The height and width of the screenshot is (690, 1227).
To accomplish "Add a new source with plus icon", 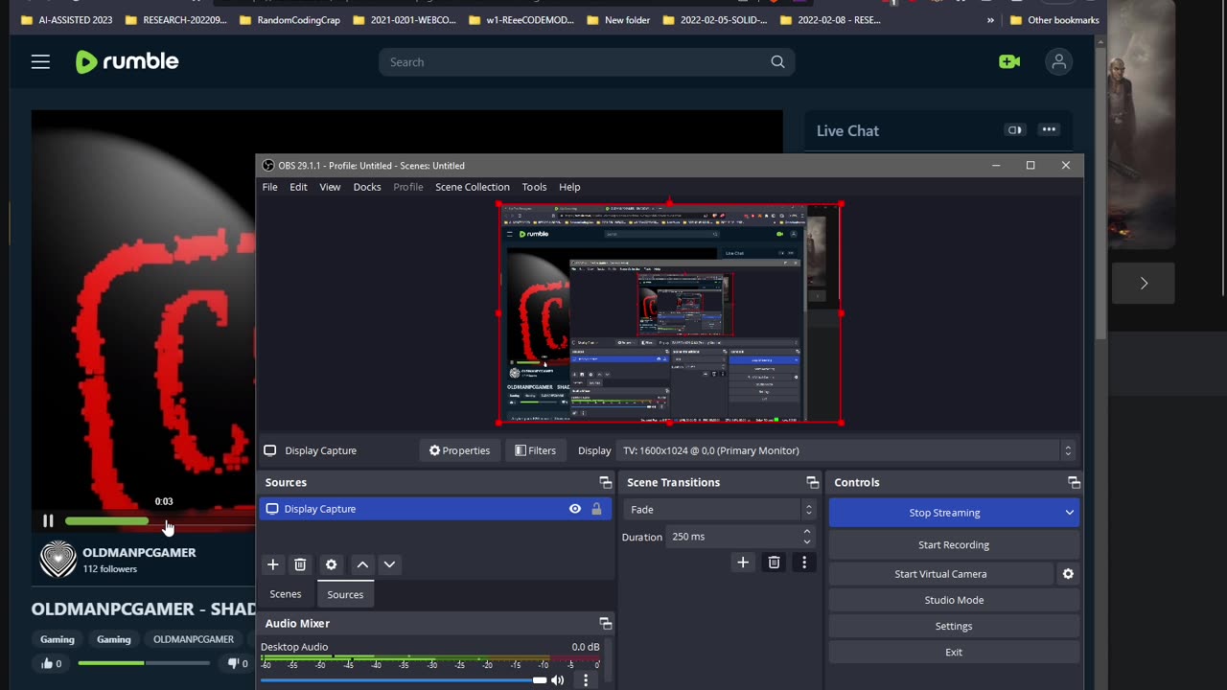I will coord(272,564).
